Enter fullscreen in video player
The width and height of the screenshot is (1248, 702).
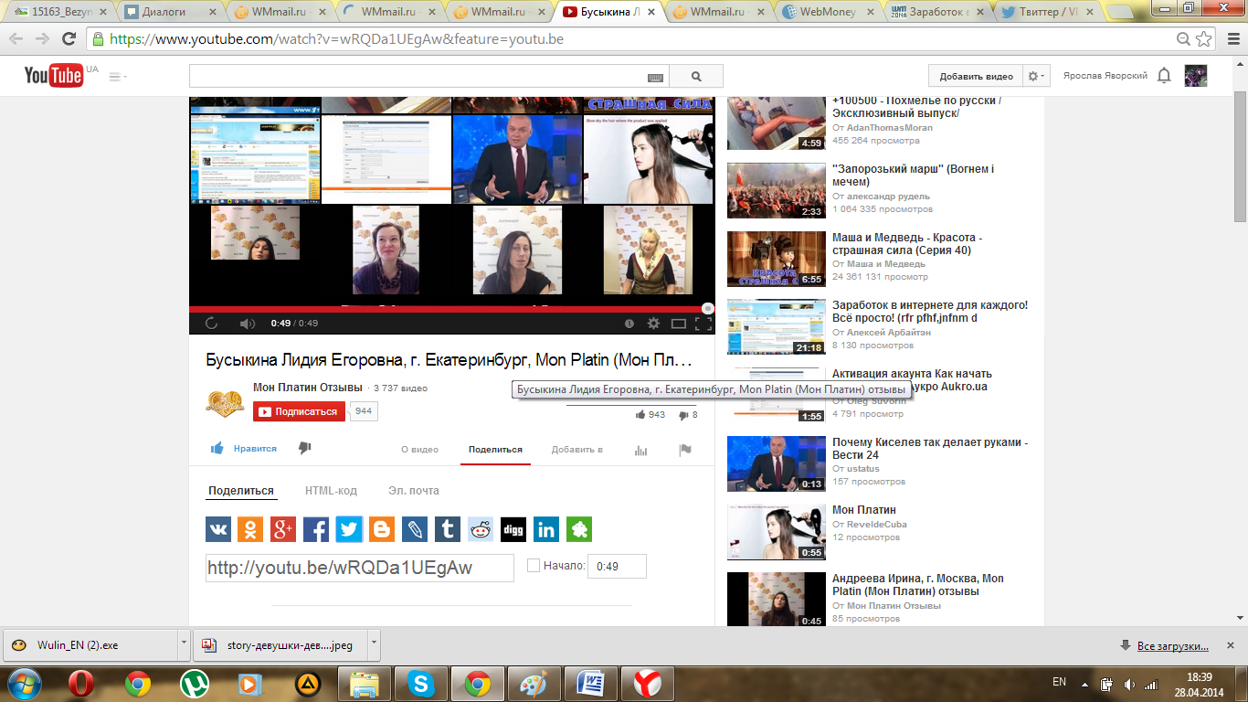coord(703,323)
